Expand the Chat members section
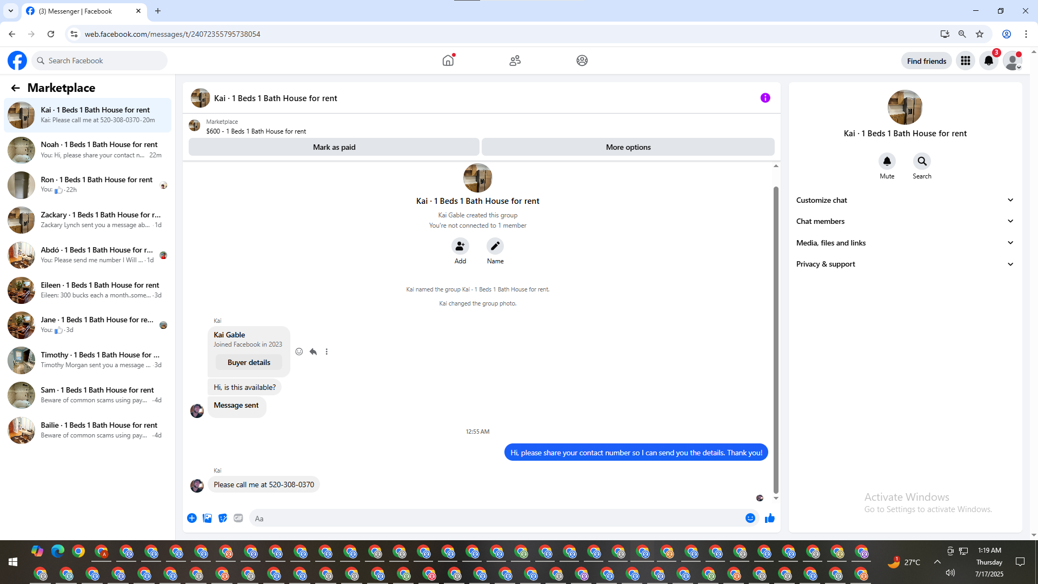 click(x=905, y=221)
